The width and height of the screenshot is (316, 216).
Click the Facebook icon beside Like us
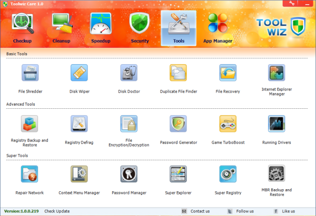275,211
